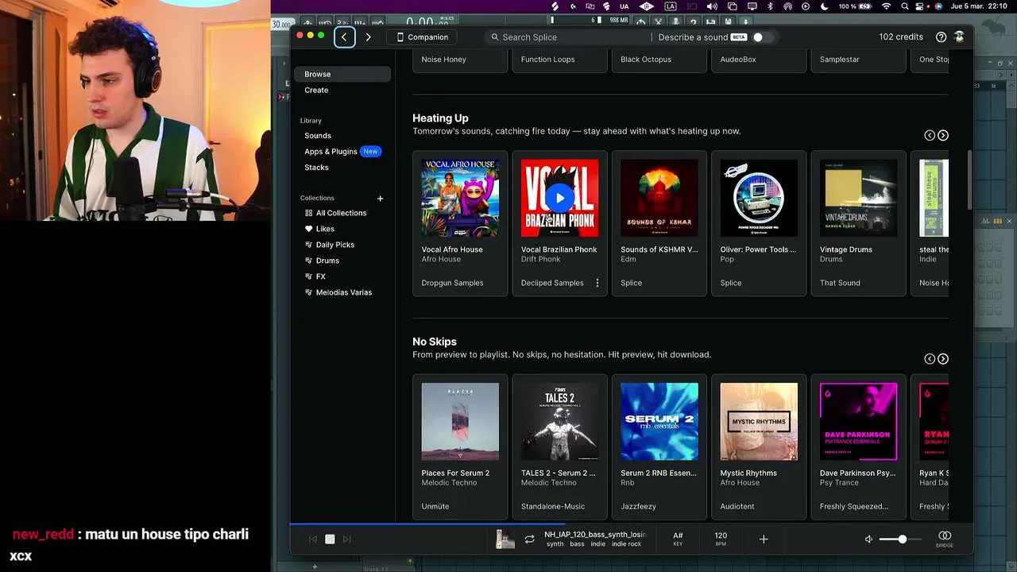
Task: Go forward with the right arrow button
Action: pos(368,37)
